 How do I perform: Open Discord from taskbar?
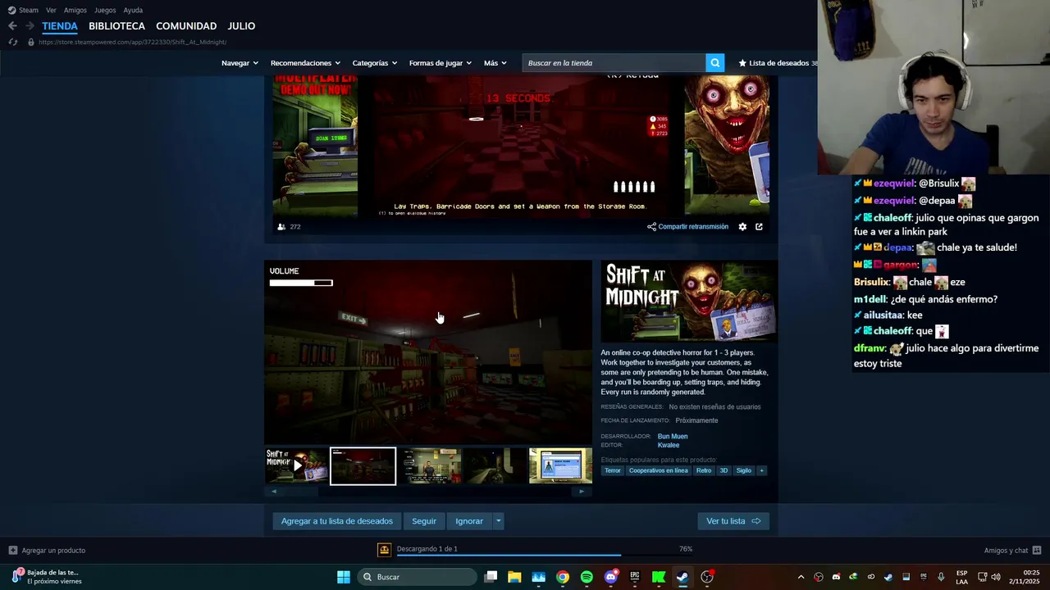[x=610, y=577]
